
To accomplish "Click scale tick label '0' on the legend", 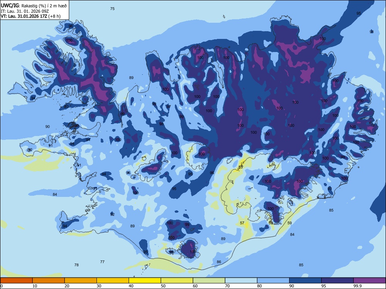I will coord(2,286).
